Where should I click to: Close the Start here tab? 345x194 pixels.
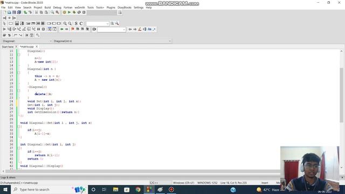[x=16, y=47]
